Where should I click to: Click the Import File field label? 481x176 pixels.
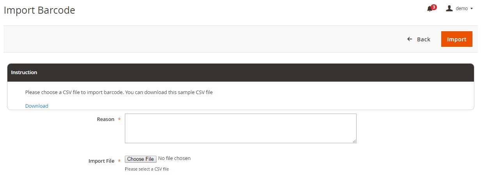coord(101,161)
